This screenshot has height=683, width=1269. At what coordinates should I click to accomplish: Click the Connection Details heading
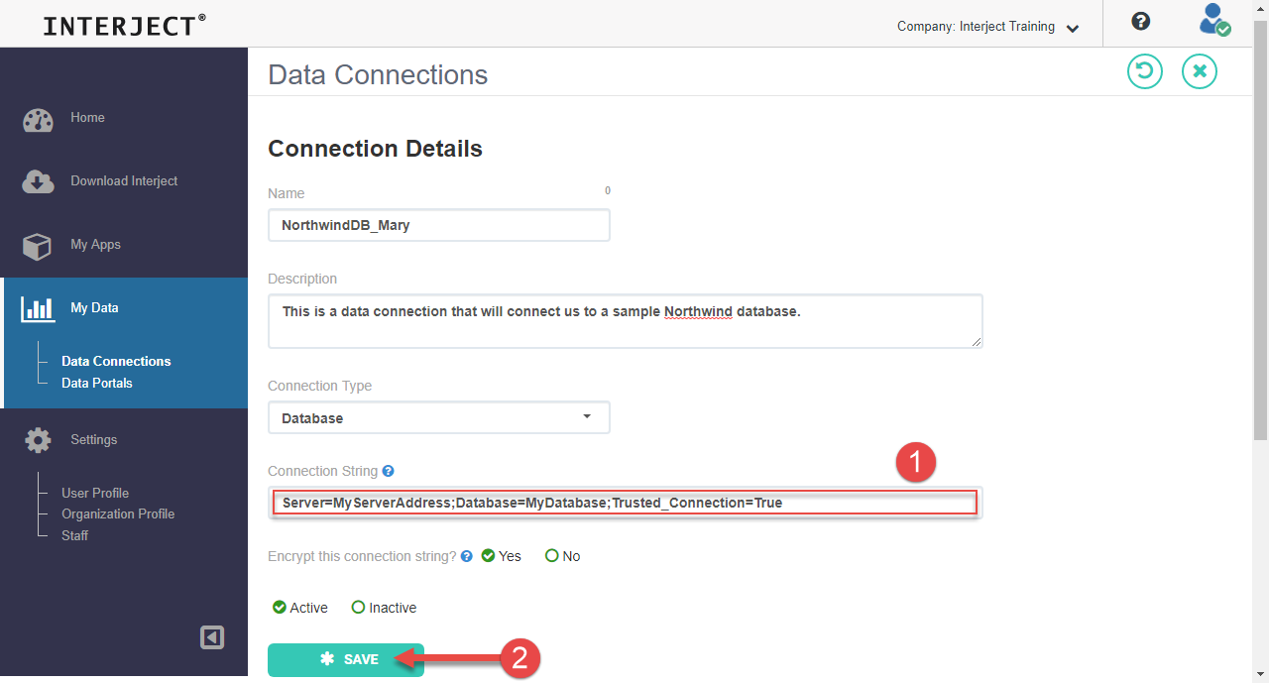point(375,149)
